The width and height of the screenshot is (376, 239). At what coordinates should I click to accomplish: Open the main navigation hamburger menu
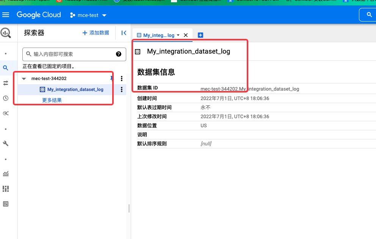pyautogui.click(x=6, y=15)
